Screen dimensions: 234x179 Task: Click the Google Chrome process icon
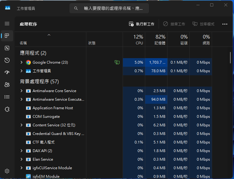(28, 62)
